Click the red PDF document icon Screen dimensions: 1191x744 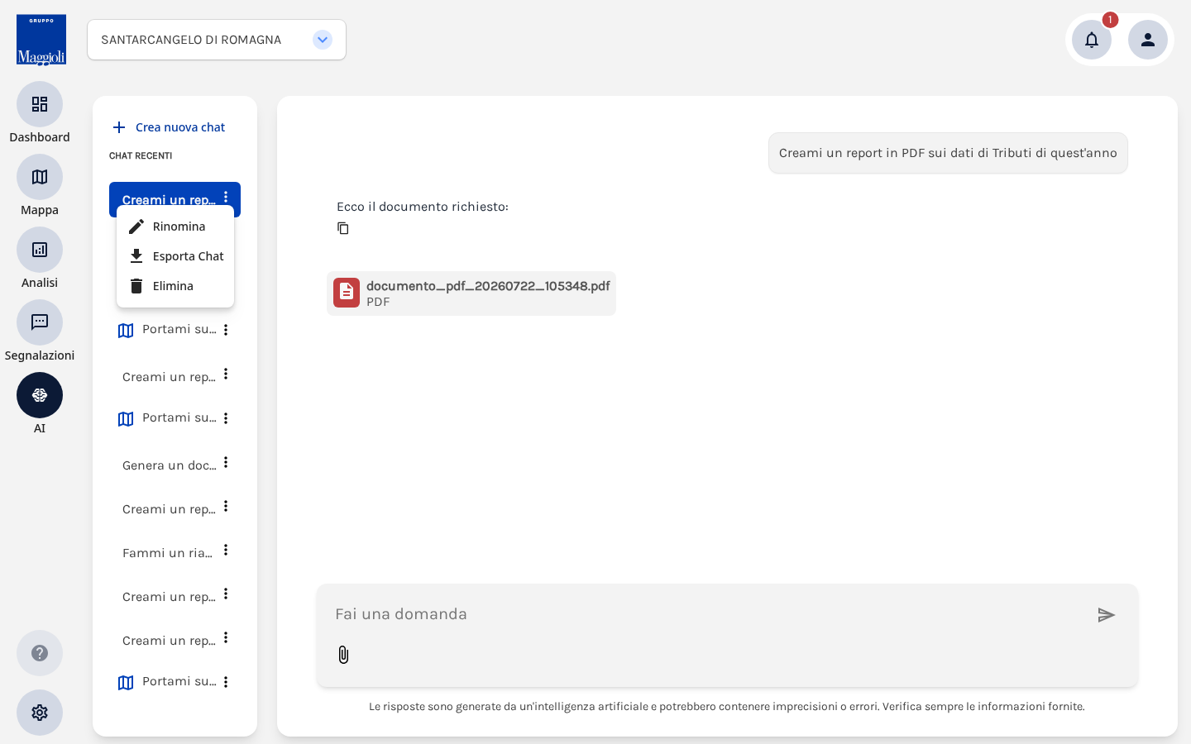pos(347,293)
